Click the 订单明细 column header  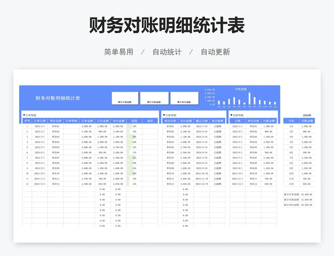point(71,121)
